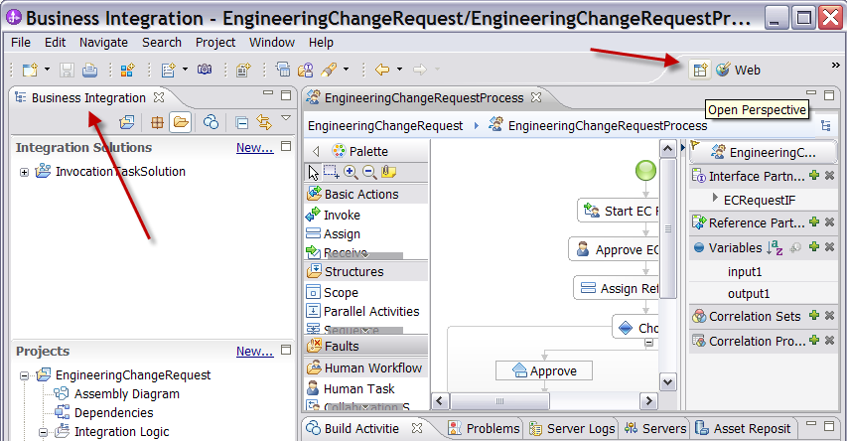
Task: Click the Open Perspective icon
Action: [699, 70]
